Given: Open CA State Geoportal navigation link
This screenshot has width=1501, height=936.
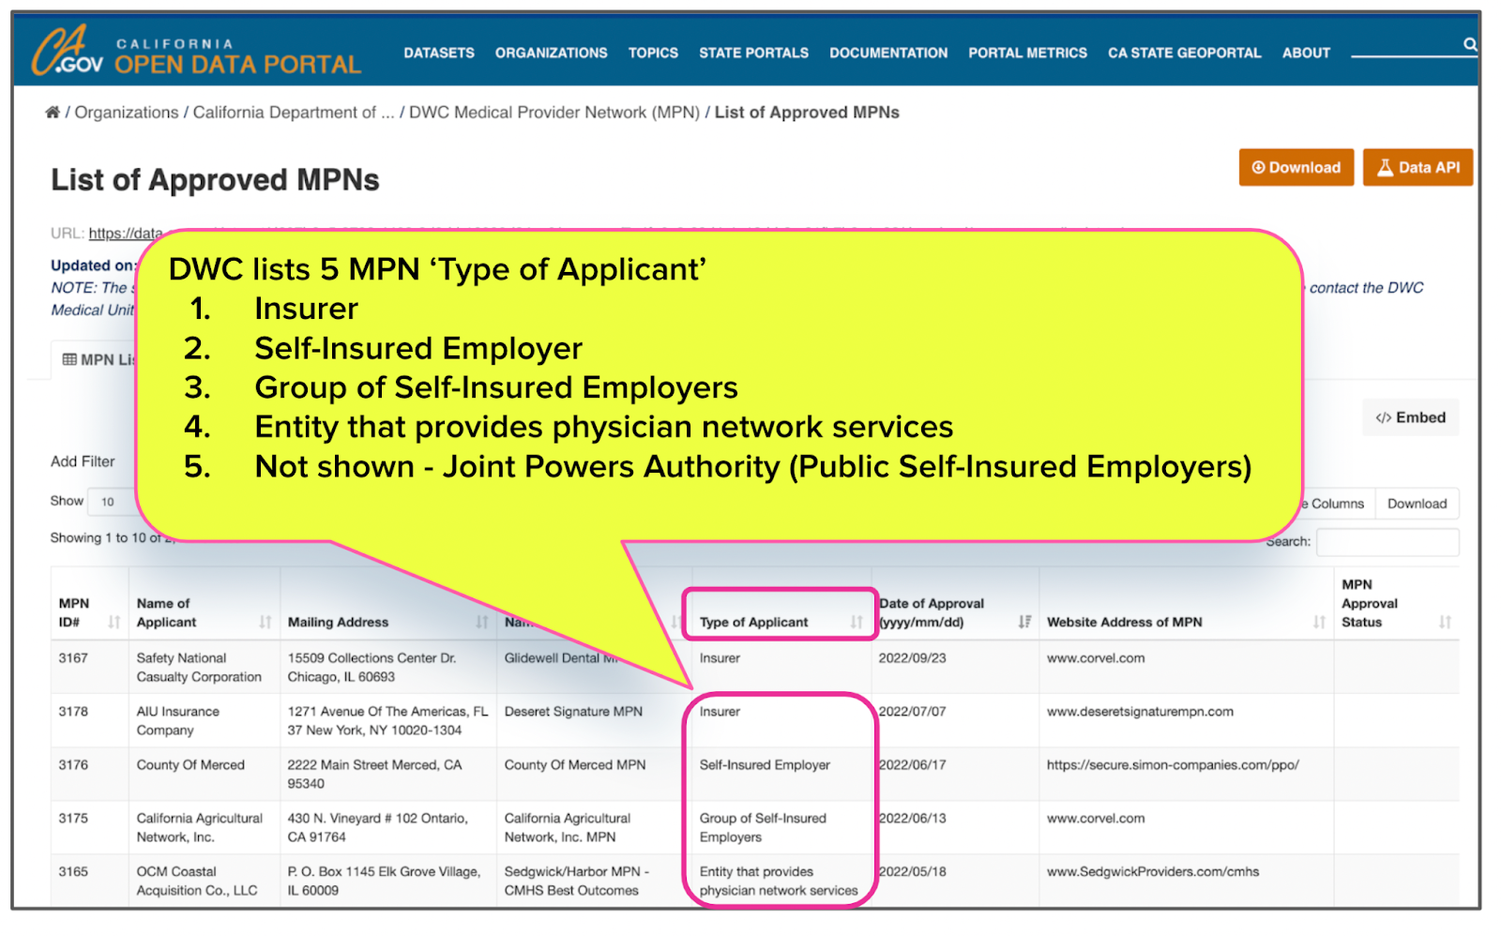Looking at the screenshot, I should pos(1184,53).
